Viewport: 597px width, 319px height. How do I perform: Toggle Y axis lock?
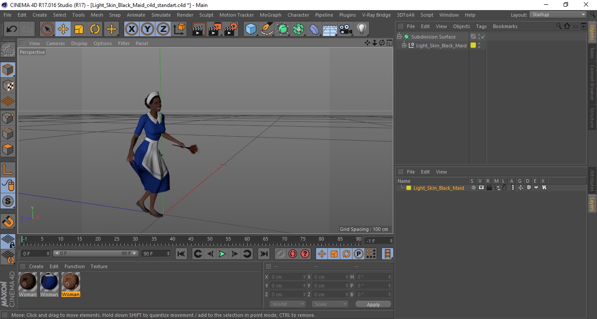click(147, 29)
